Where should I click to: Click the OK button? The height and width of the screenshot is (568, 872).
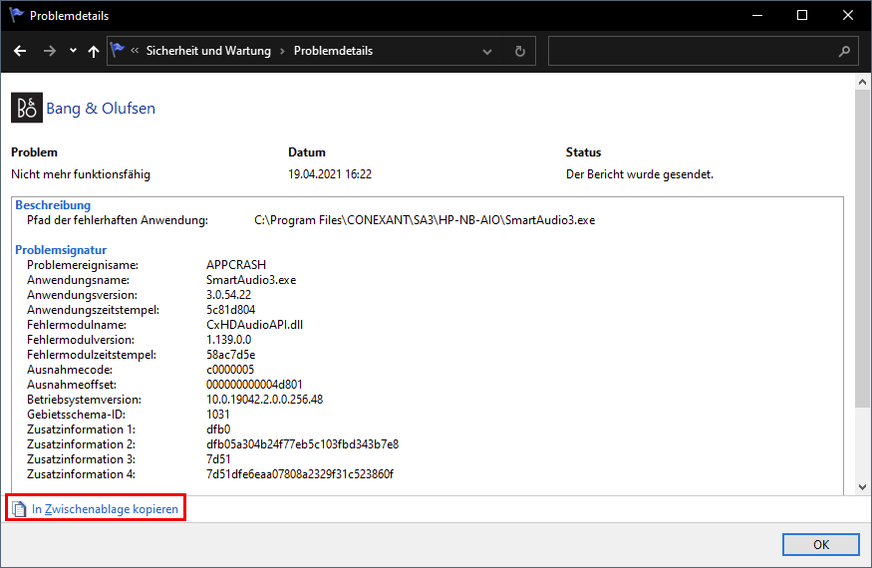pos(821,545)
